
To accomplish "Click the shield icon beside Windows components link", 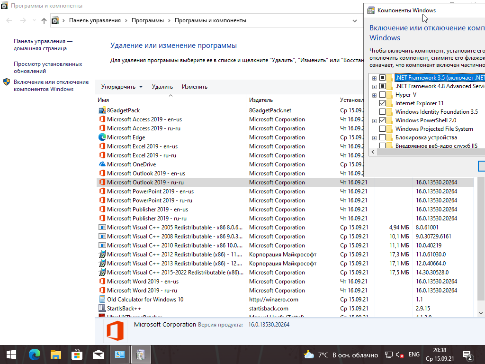I will [x=7, y=82].
